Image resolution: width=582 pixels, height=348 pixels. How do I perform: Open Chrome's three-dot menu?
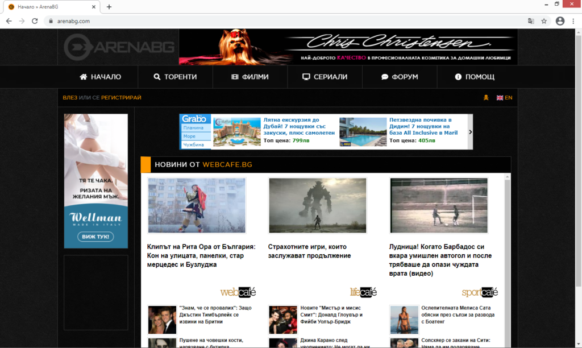coord(573,21)
